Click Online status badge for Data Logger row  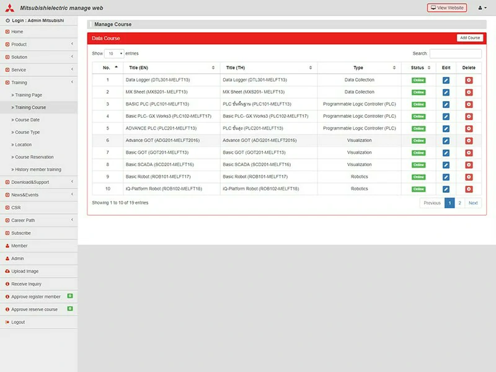point(418,81)
